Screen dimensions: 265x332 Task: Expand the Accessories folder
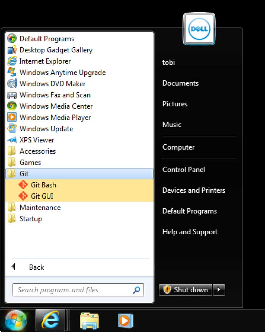point(37,151)
